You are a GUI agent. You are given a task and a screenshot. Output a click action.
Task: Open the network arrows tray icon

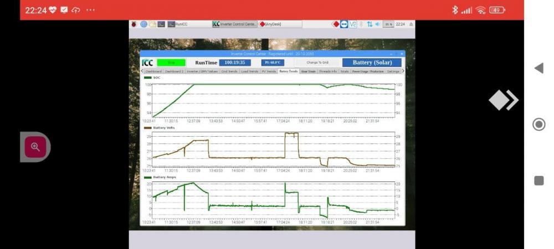(x=370, y=24)
